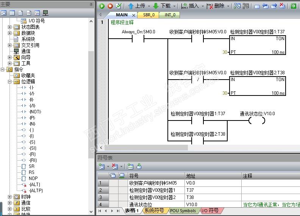Screen dimensions: 300x216
Task: Expand the 数据块 tree node
Action: pyautogui.click(x=9, y=33)
